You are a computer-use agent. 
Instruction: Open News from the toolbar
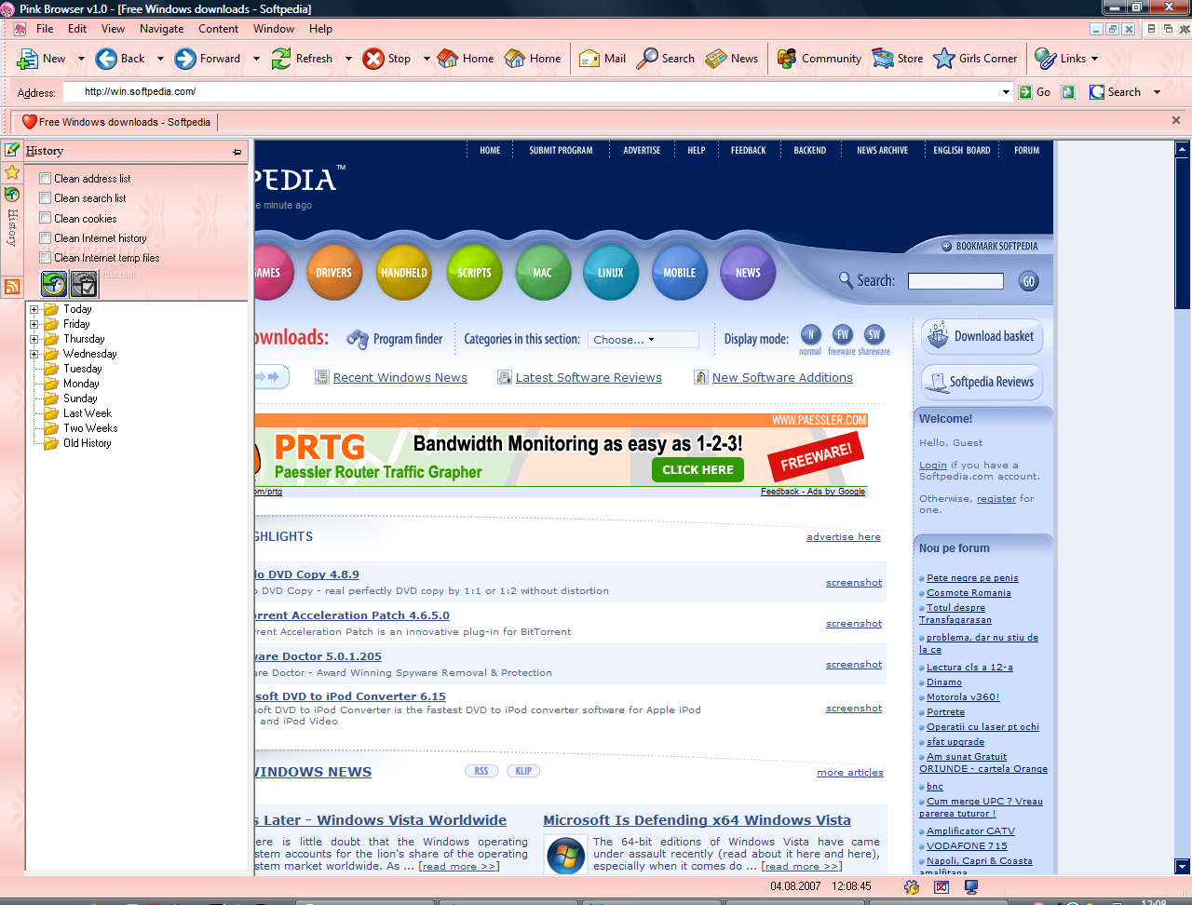[x=732, y=59]
